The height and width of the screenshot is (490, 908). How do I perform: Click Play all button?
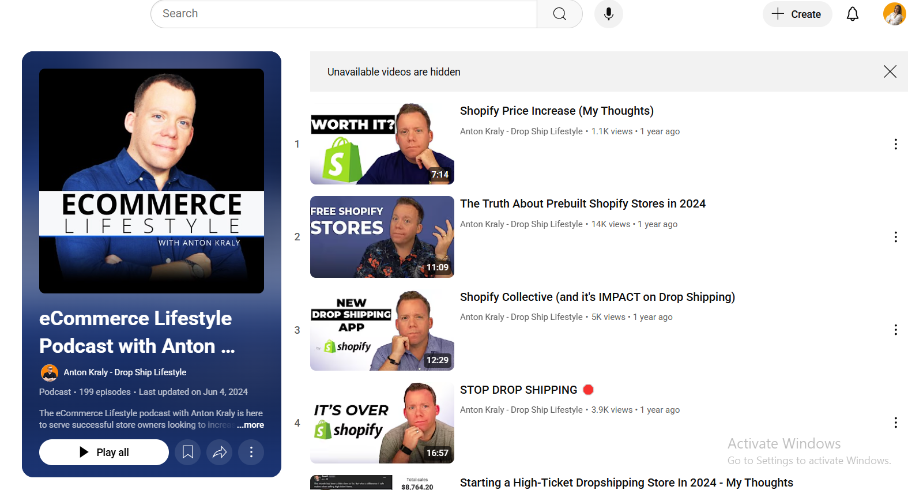[x=104, y=452]
